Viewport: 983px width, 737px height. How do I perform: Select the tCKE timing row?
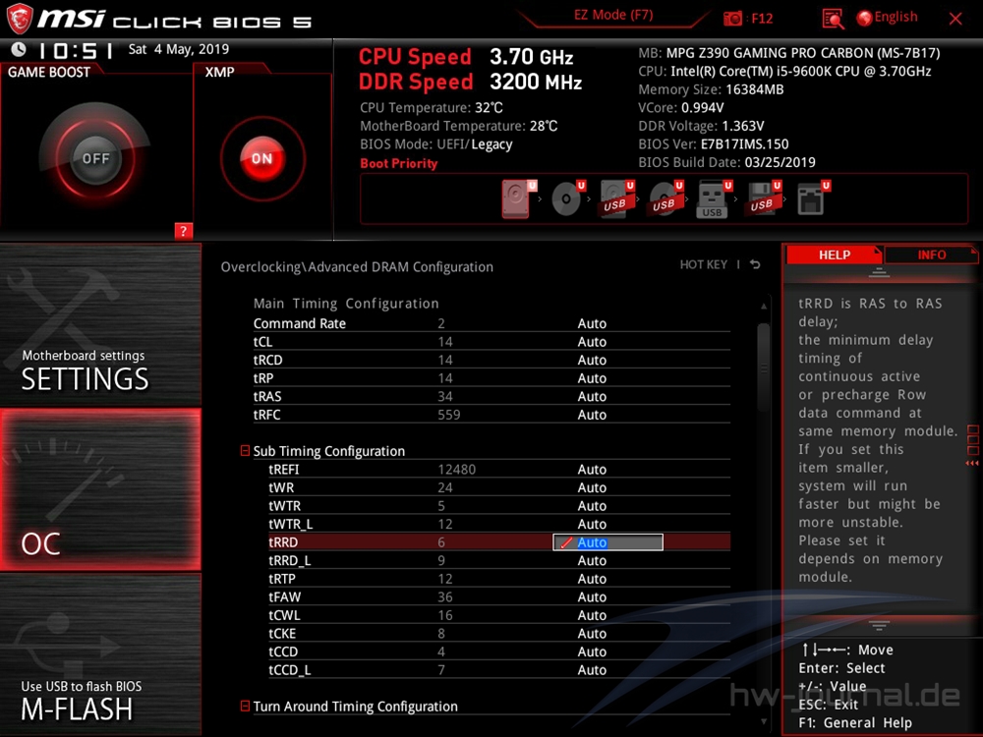499,633
